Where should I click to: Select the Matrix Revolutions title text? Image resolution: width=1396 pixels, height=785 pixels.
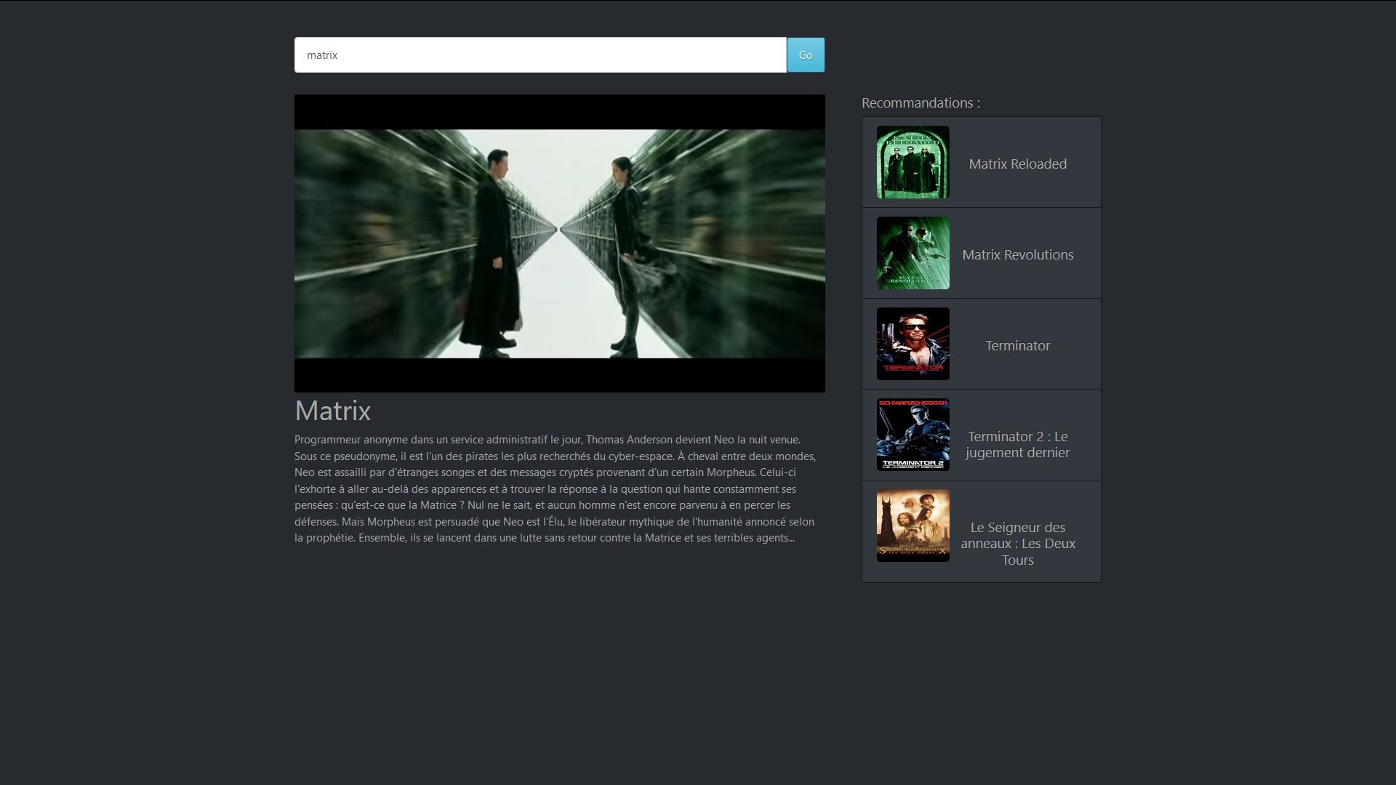pyautogui.click(x=1017, y=255)
